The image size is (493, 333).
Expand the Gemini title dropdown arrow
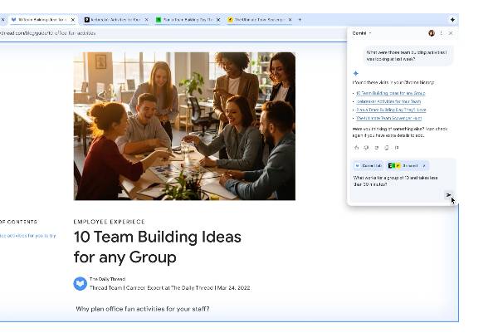(370, 33)
